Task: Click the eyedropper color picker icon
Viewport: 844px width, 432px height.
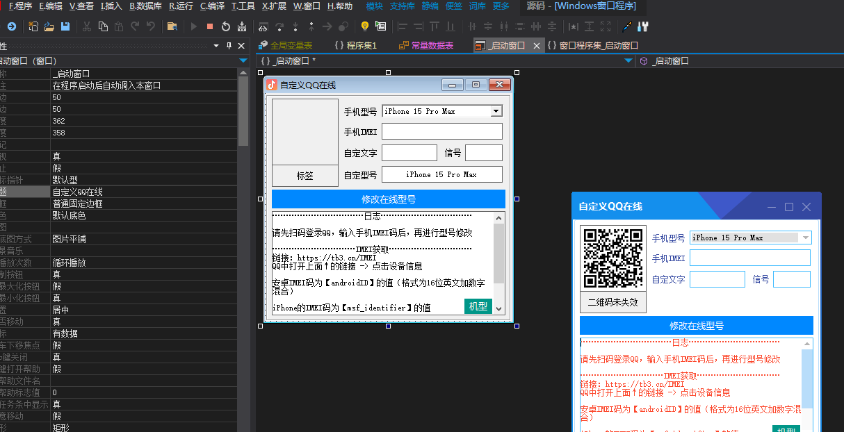Action: (627, 27)
